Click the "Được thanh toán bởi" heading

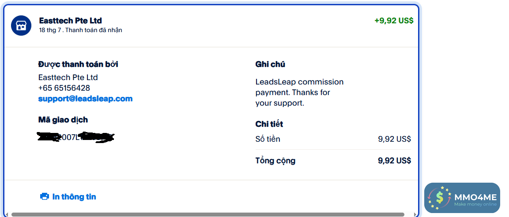coord(78,64)
